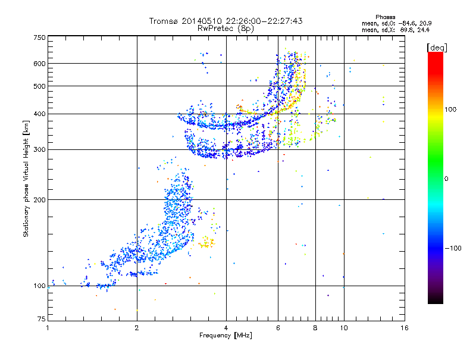Select the 'mean, sd,X: 89.8, 24.4' line

pos(396,30)
